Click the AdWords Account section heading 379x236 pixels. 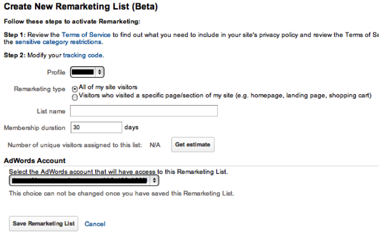pos(35,161)
